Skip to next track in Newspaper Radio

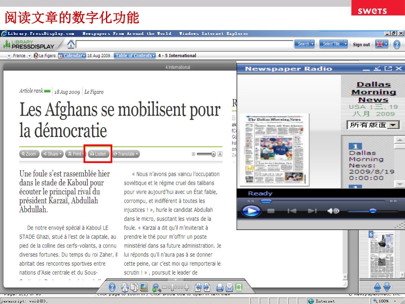click(312, 211)
